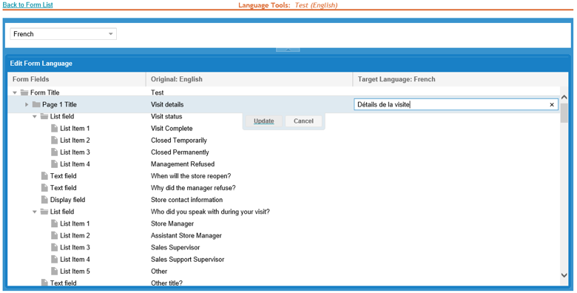Click the Form Title folder icon
The image size is (577, 293).
(x=24, y=92)
